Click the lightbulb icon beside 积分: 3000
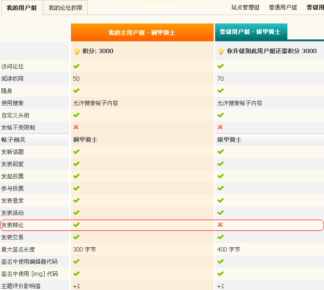This screenshot has height=290, width=324. click(x=77, y=51)
